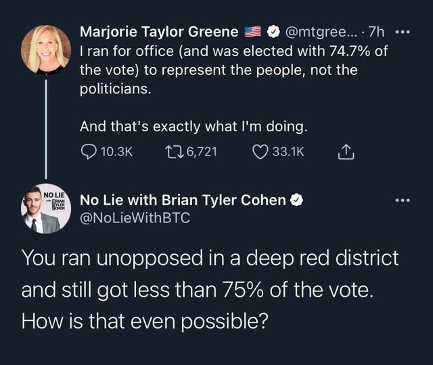
Task: Open the @NoLieWithBTC handle link
Action: 135,218
